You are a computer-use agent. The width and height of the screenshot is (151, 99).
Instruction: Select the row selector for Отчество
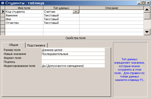pos(3,23)
